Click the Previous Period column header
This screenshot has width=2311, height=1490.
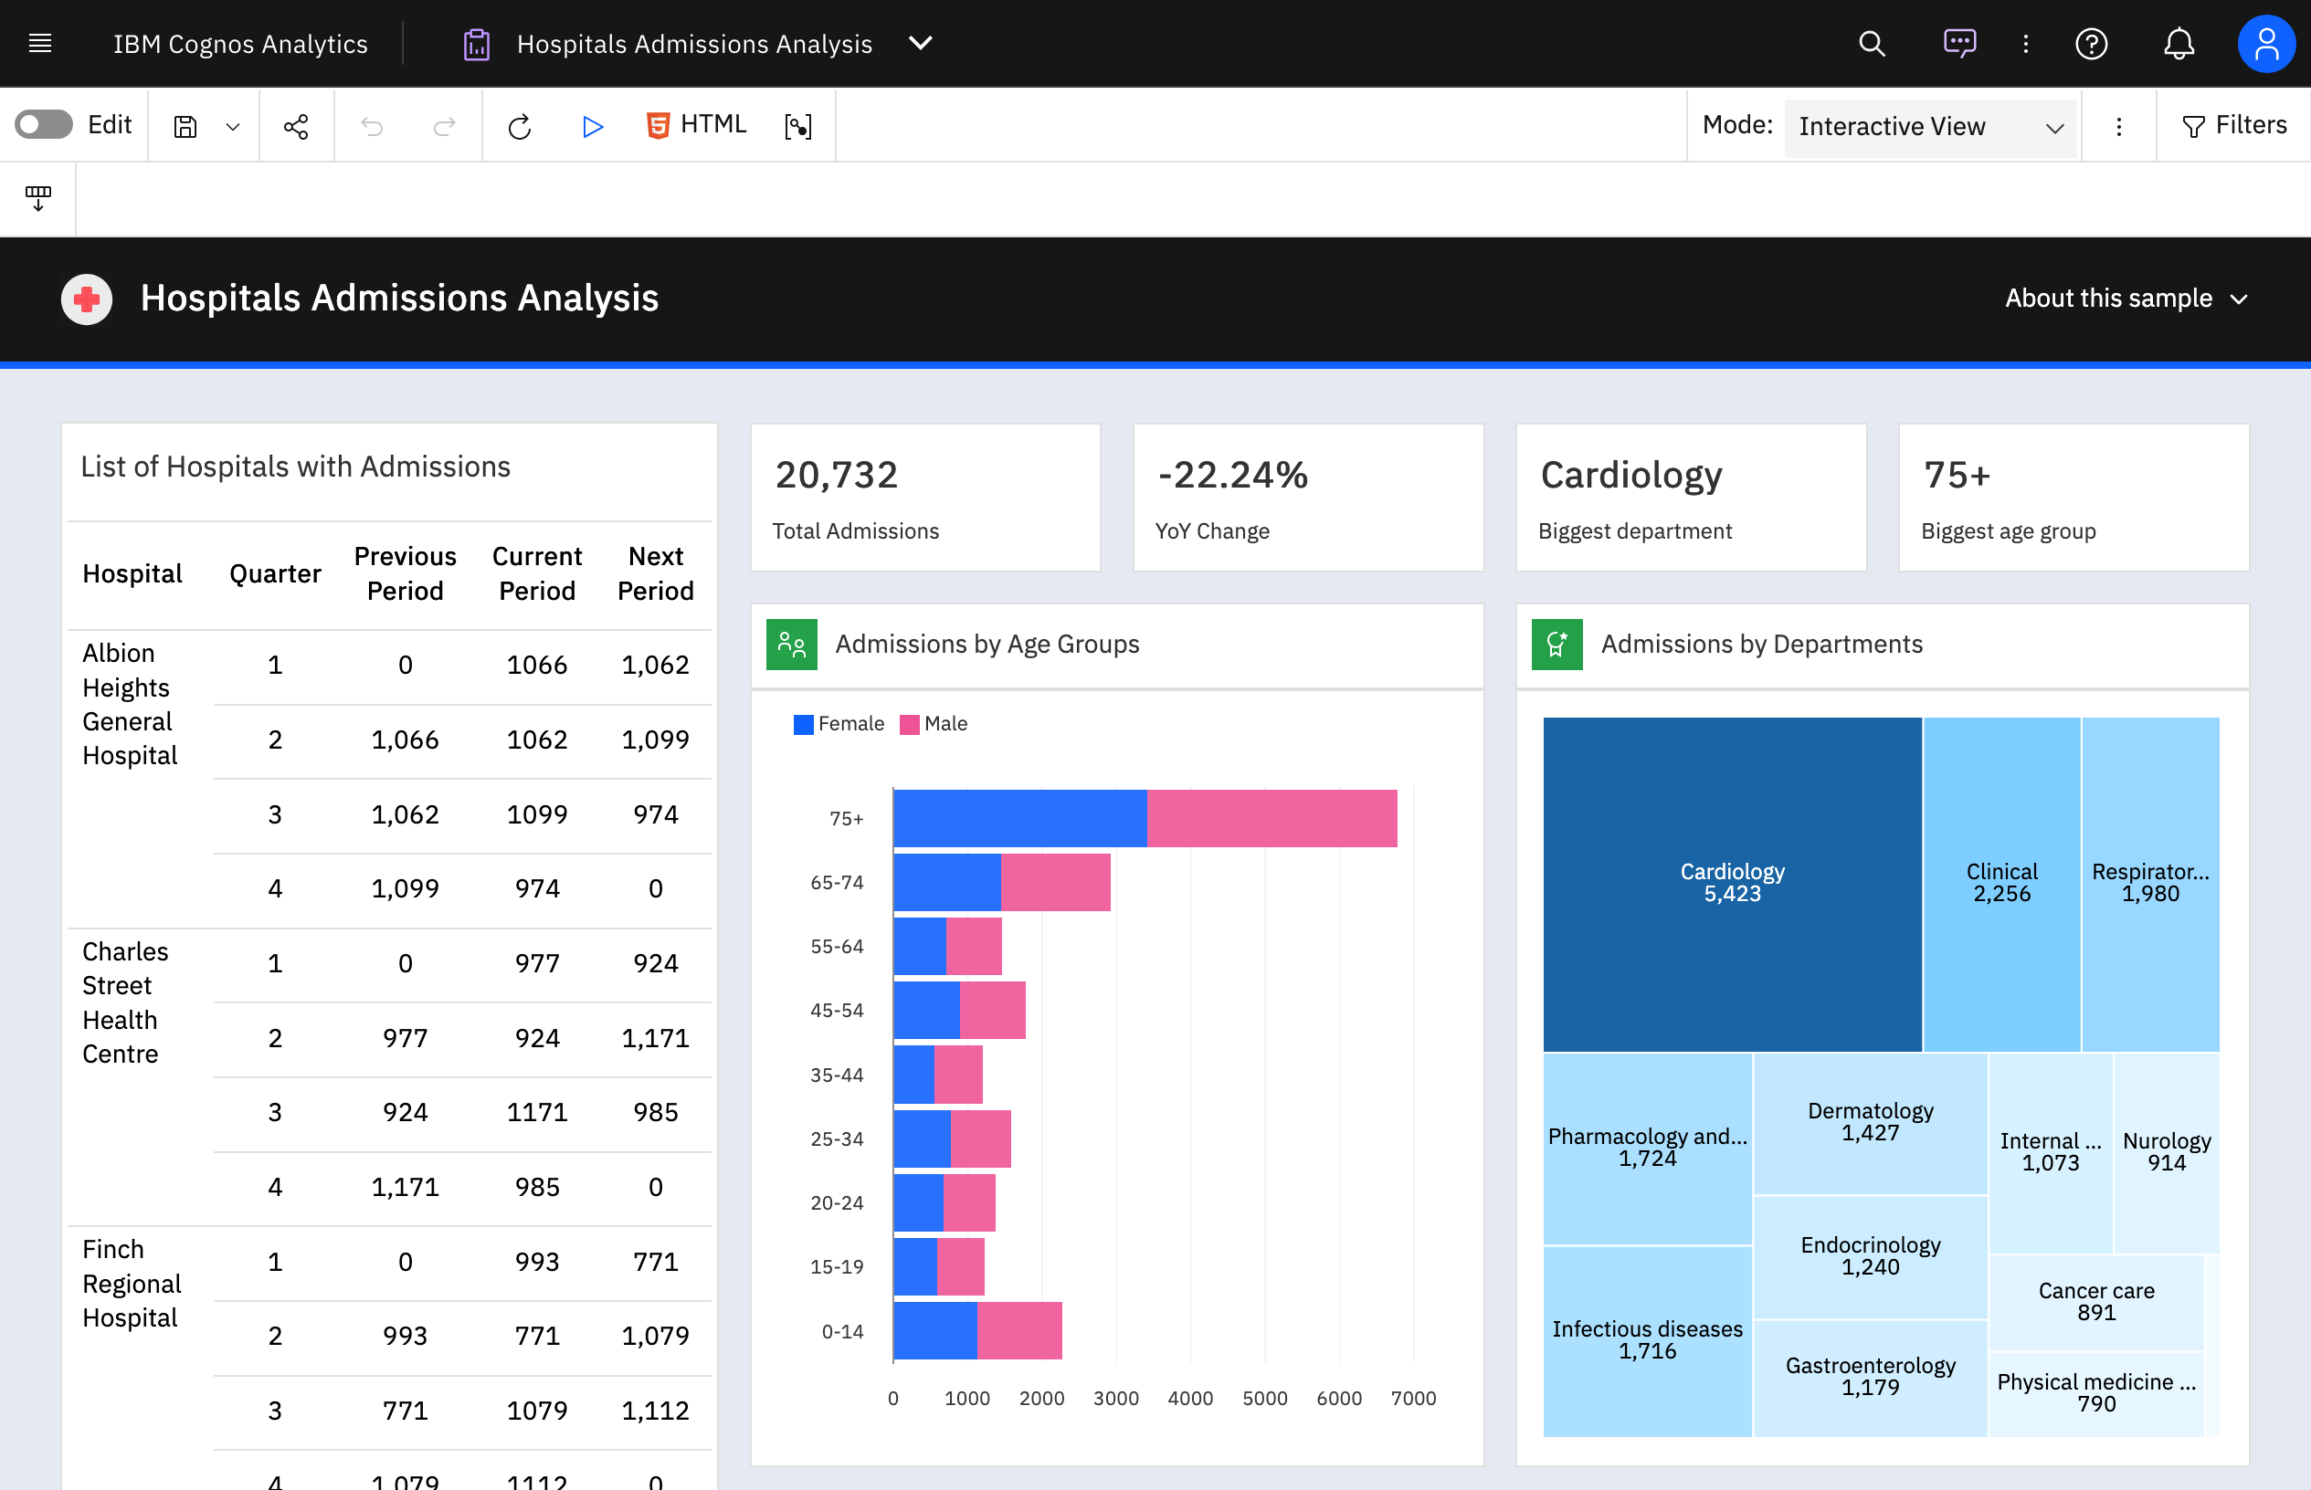[x=405, y=574]
